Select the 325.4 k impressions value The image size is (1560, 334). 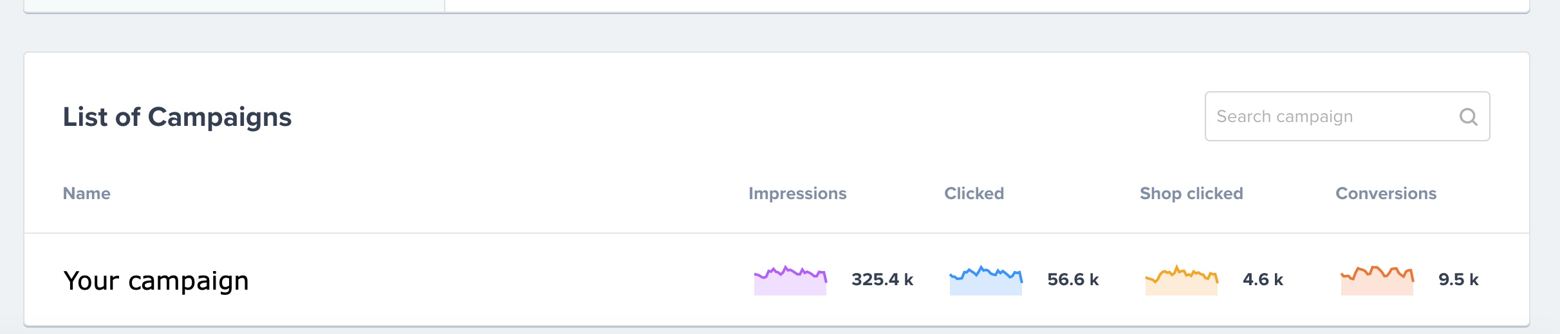[x=882, y=279]
